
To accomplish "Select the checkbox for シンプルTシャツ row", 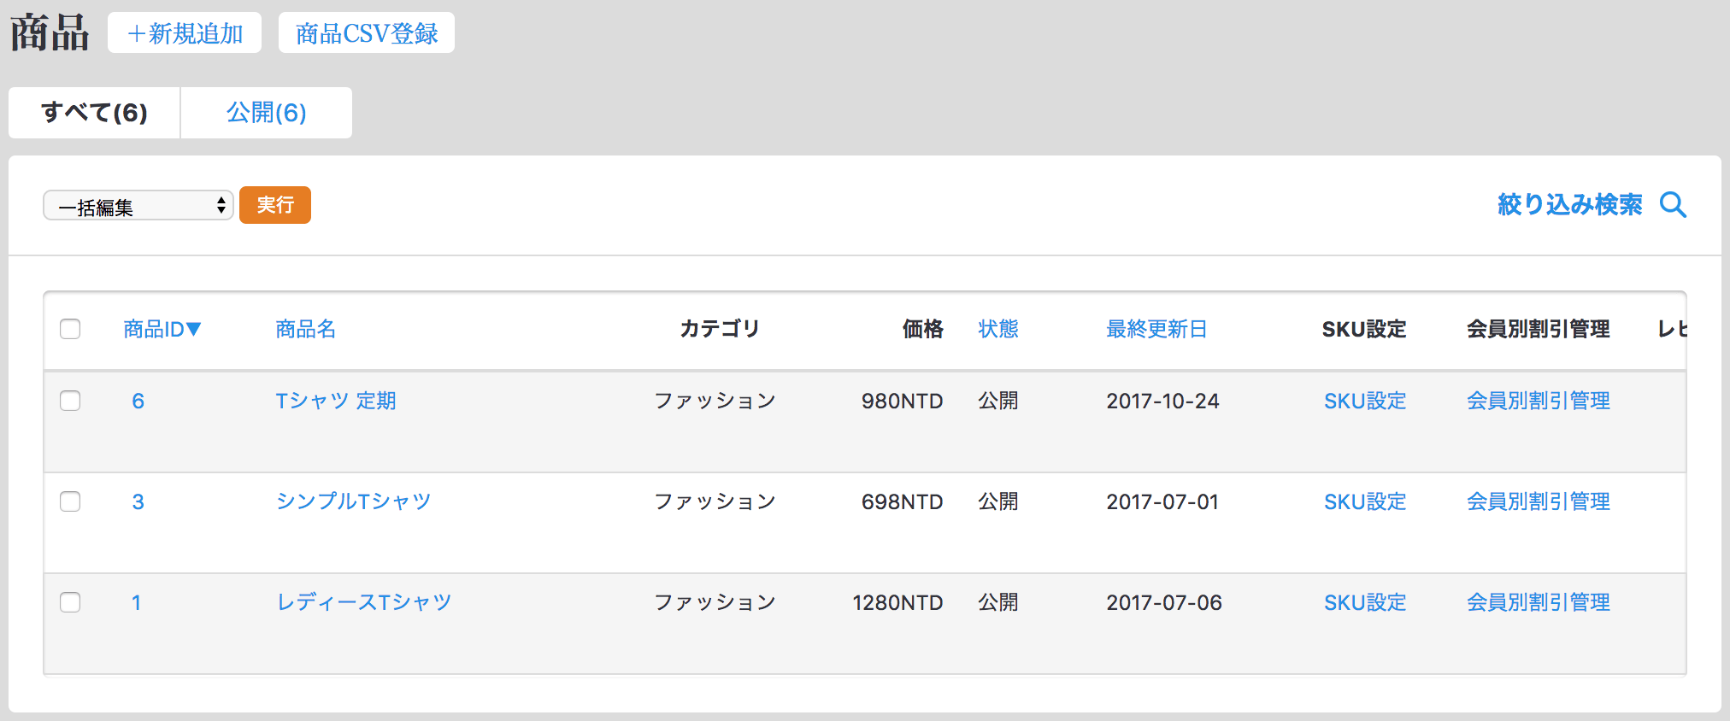I will (70, 501).
